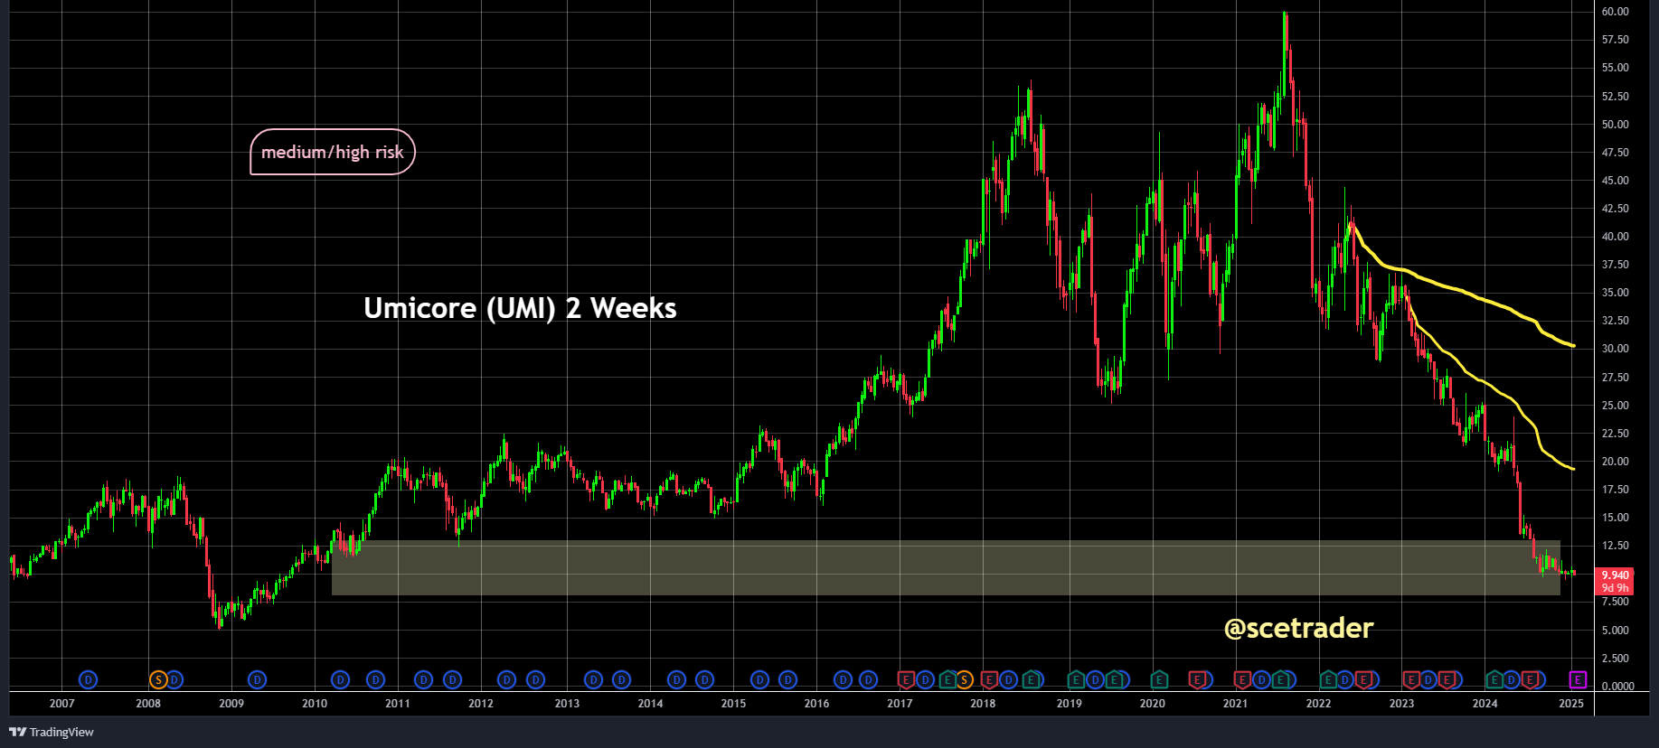Select the 'medium/high risk' callout annotation

tap(333, 152)
